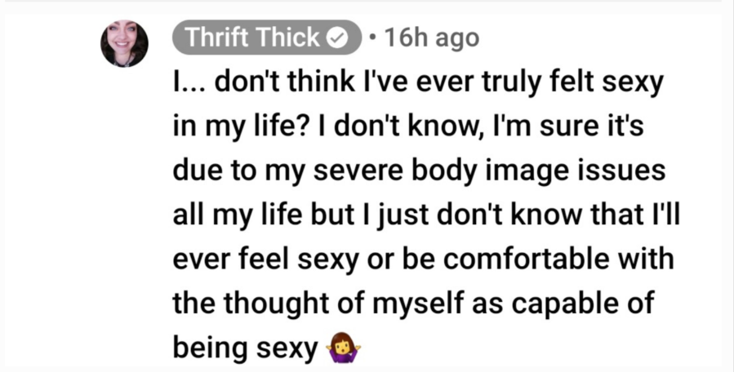The image size is (734, 372).
Task: Open the 16h ago timestamp link
Action: [431, 38]
